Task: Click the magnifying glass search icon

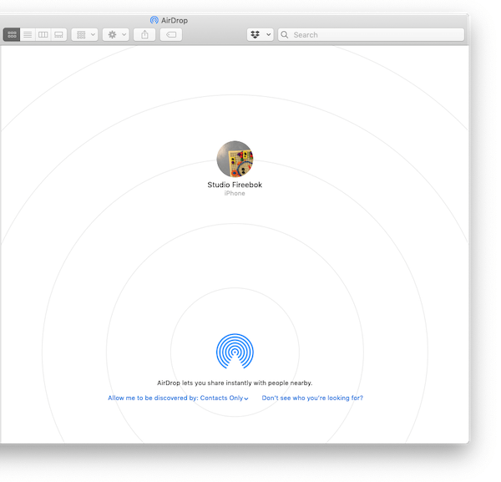Action: (285, 34)
